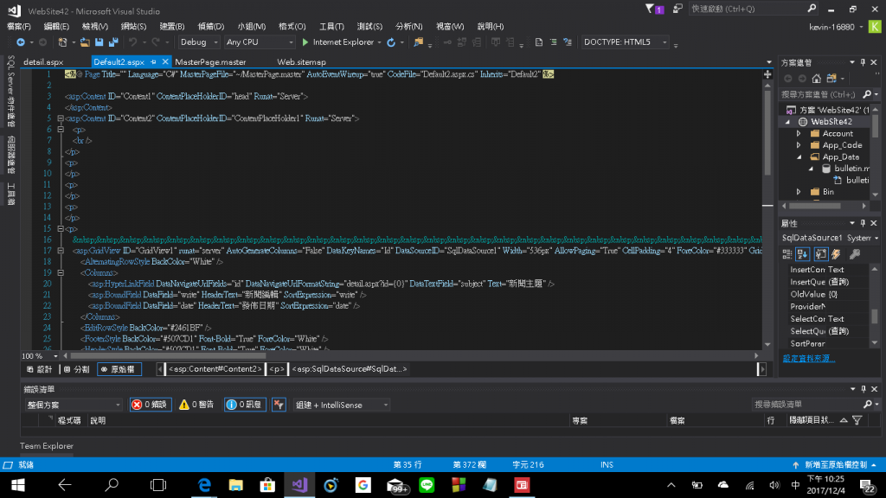Expand the Account folder in Solution Explorer
Screen dimensions: 886x498
pyautogui.click(x=799, y=134)
